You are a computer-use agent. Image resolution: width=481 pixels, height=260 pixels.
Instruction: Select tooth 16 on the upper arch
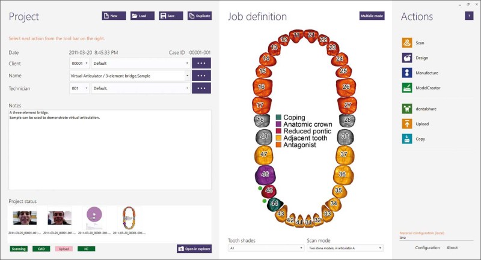click(260, 87)
